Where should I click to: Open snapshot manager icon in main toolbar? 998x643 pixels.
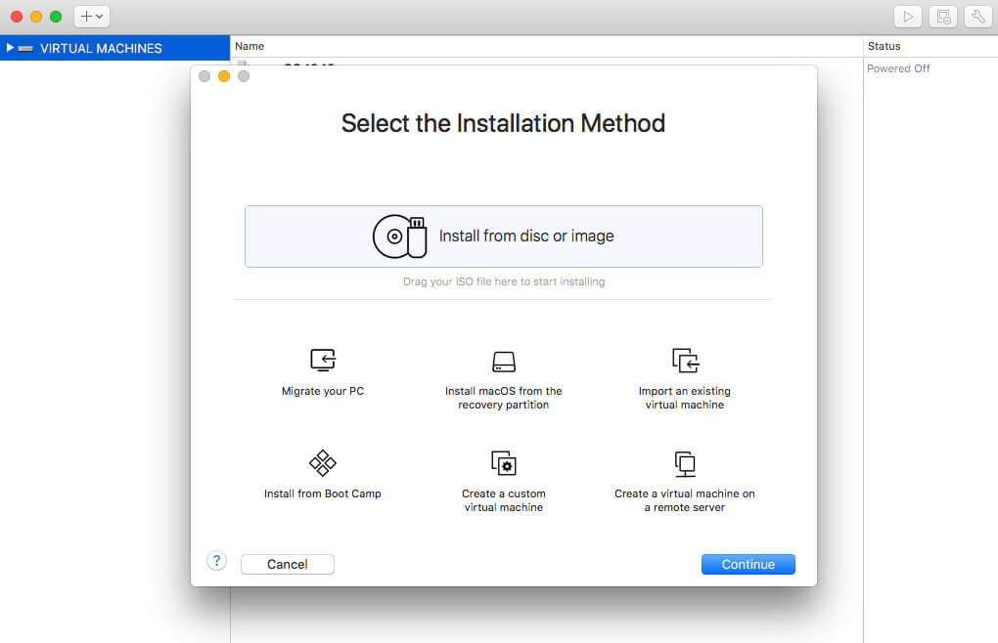coord(942,17)
